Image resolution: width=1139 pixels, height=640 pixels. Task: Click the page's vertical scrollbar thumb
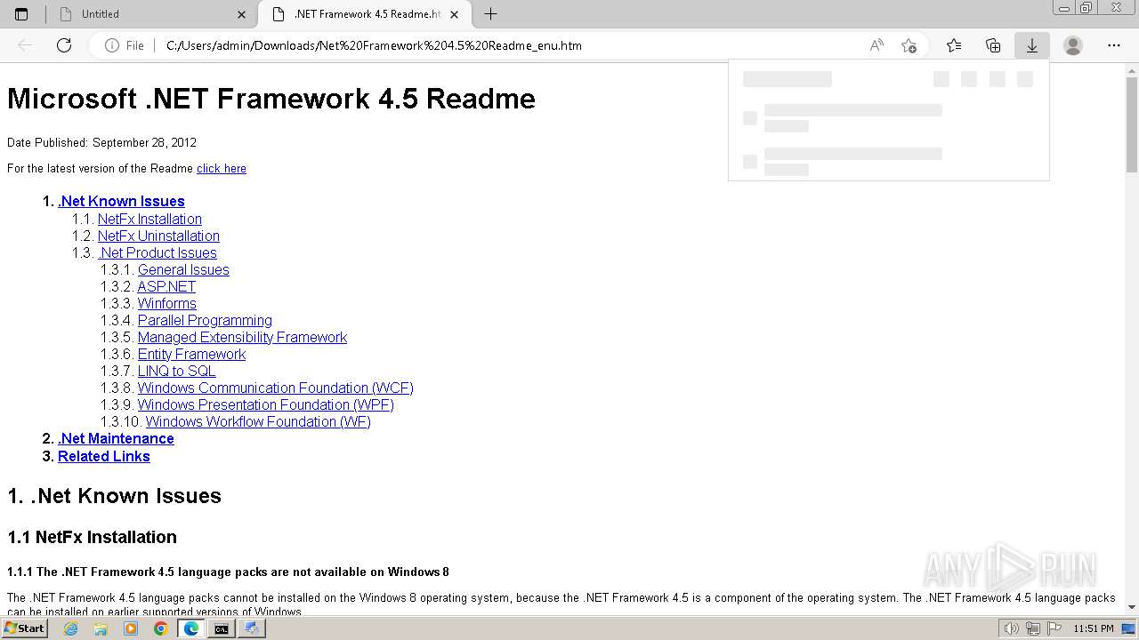pos(1132,125)
